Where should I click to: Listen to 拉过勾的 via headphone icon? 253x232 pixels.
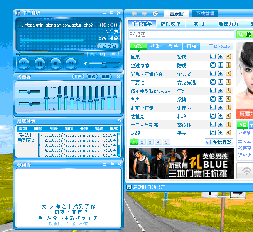(213, 65)
